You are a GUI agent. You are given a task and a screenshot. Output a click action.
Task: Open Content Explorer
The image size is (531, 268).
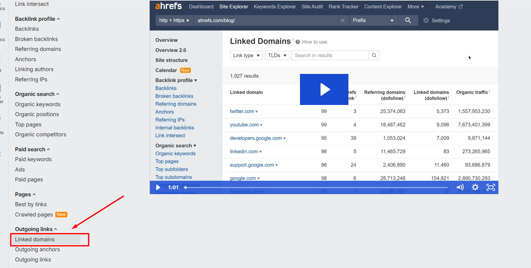[383, 7]
